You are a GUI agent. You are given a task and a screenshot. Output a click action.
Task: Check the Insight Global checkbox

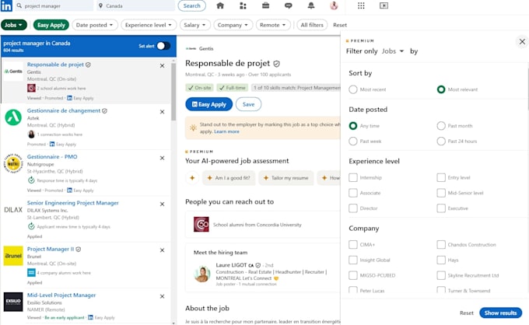click(353, 260)
